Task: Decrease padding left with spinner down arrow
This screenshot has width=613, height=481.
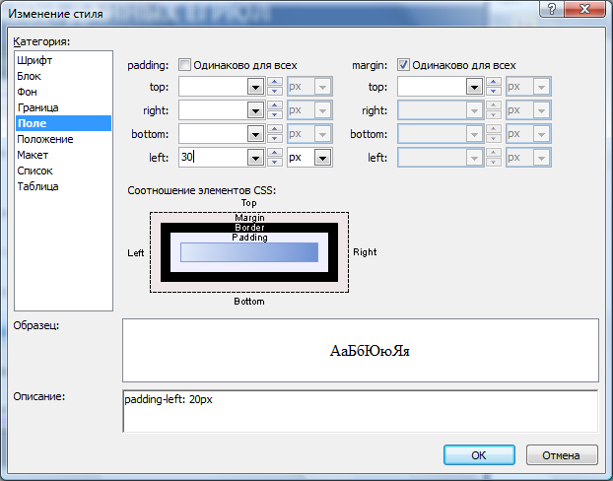Action: coord(275,163)
